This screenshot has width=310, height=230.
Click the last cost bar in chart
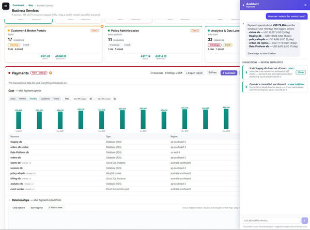click(226, 119)
